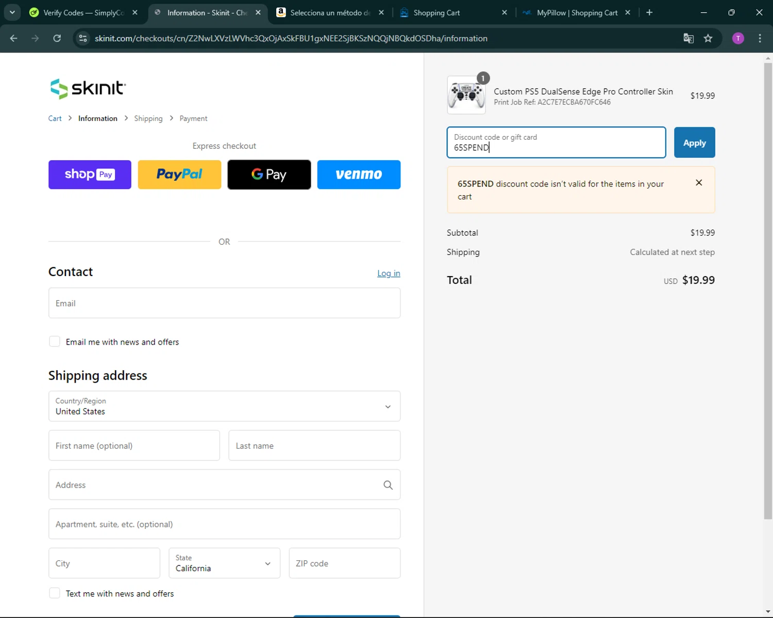773x618 pixels.
Task: Open the profile avatar T
Action: click(x=738, y=38)
